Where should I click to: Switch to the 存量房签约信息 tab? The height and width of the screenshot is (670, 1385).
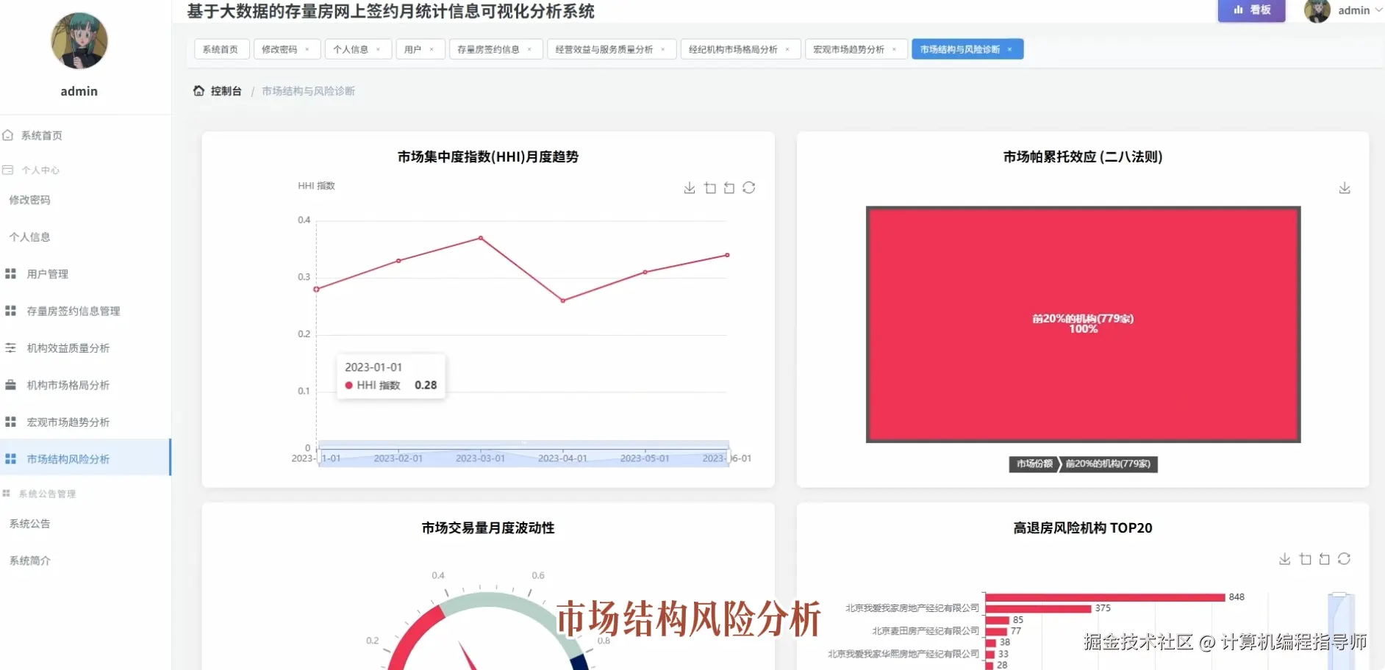pyautogui.click(x=489, y=48)
